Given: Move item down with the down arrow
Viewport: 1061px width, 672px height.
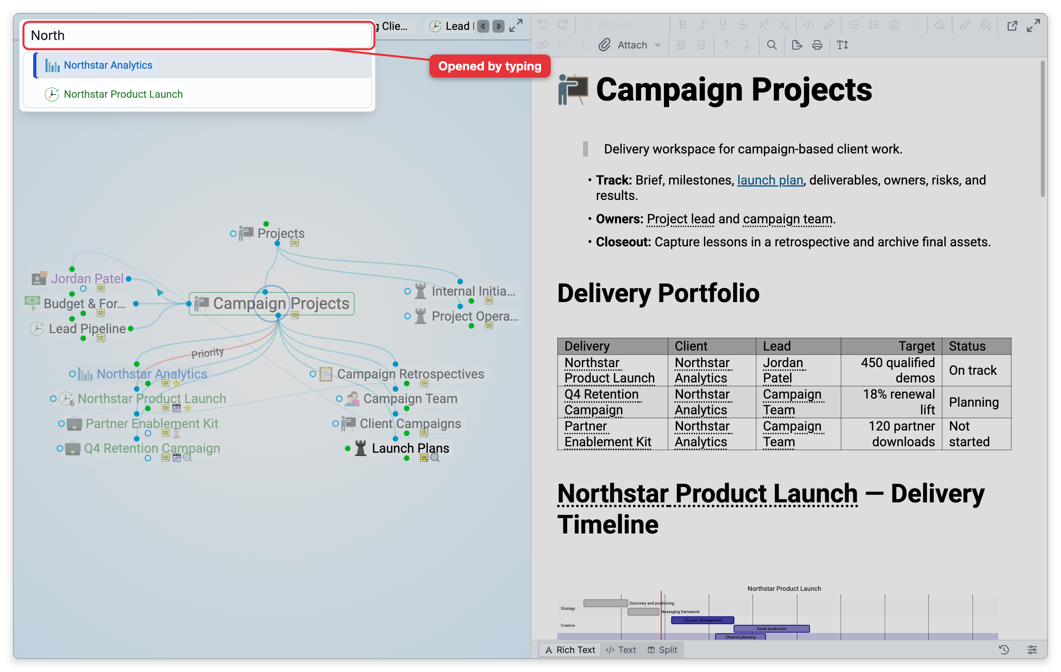Looking at the screenshot, I should pyautogui.click(x=746, y=45).
